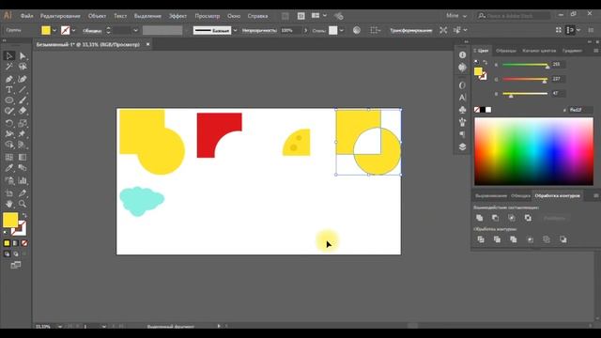Click the Трансформирование button
Viewport: 601px width, 338px height.
coord(411,30)
